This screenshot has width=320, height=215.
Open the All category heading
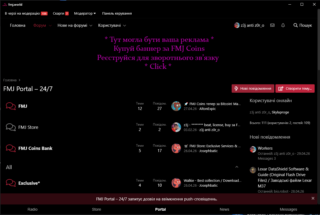[x=9, y=167]
